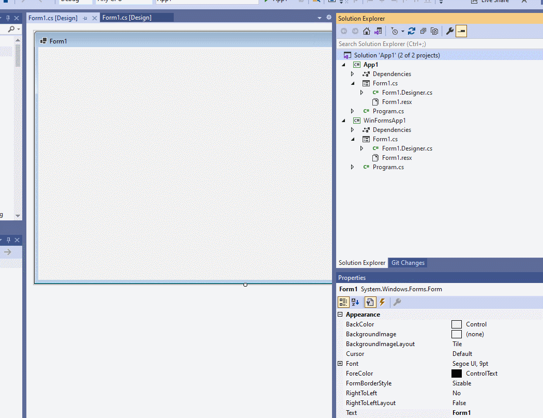The height and width of the screenshot is (418, 543).
Task: Collapse the Appearance category in Properties
Action: [340, 314]
